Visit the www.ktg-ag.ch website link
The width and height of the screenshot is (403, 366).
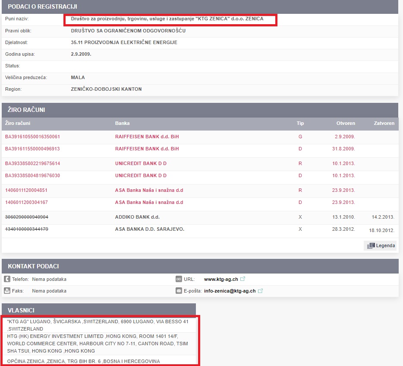point(221,279)
